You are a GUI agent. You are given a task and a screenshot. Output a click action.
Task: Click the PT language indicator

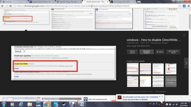pyautogui.click(x=150, y=104)
